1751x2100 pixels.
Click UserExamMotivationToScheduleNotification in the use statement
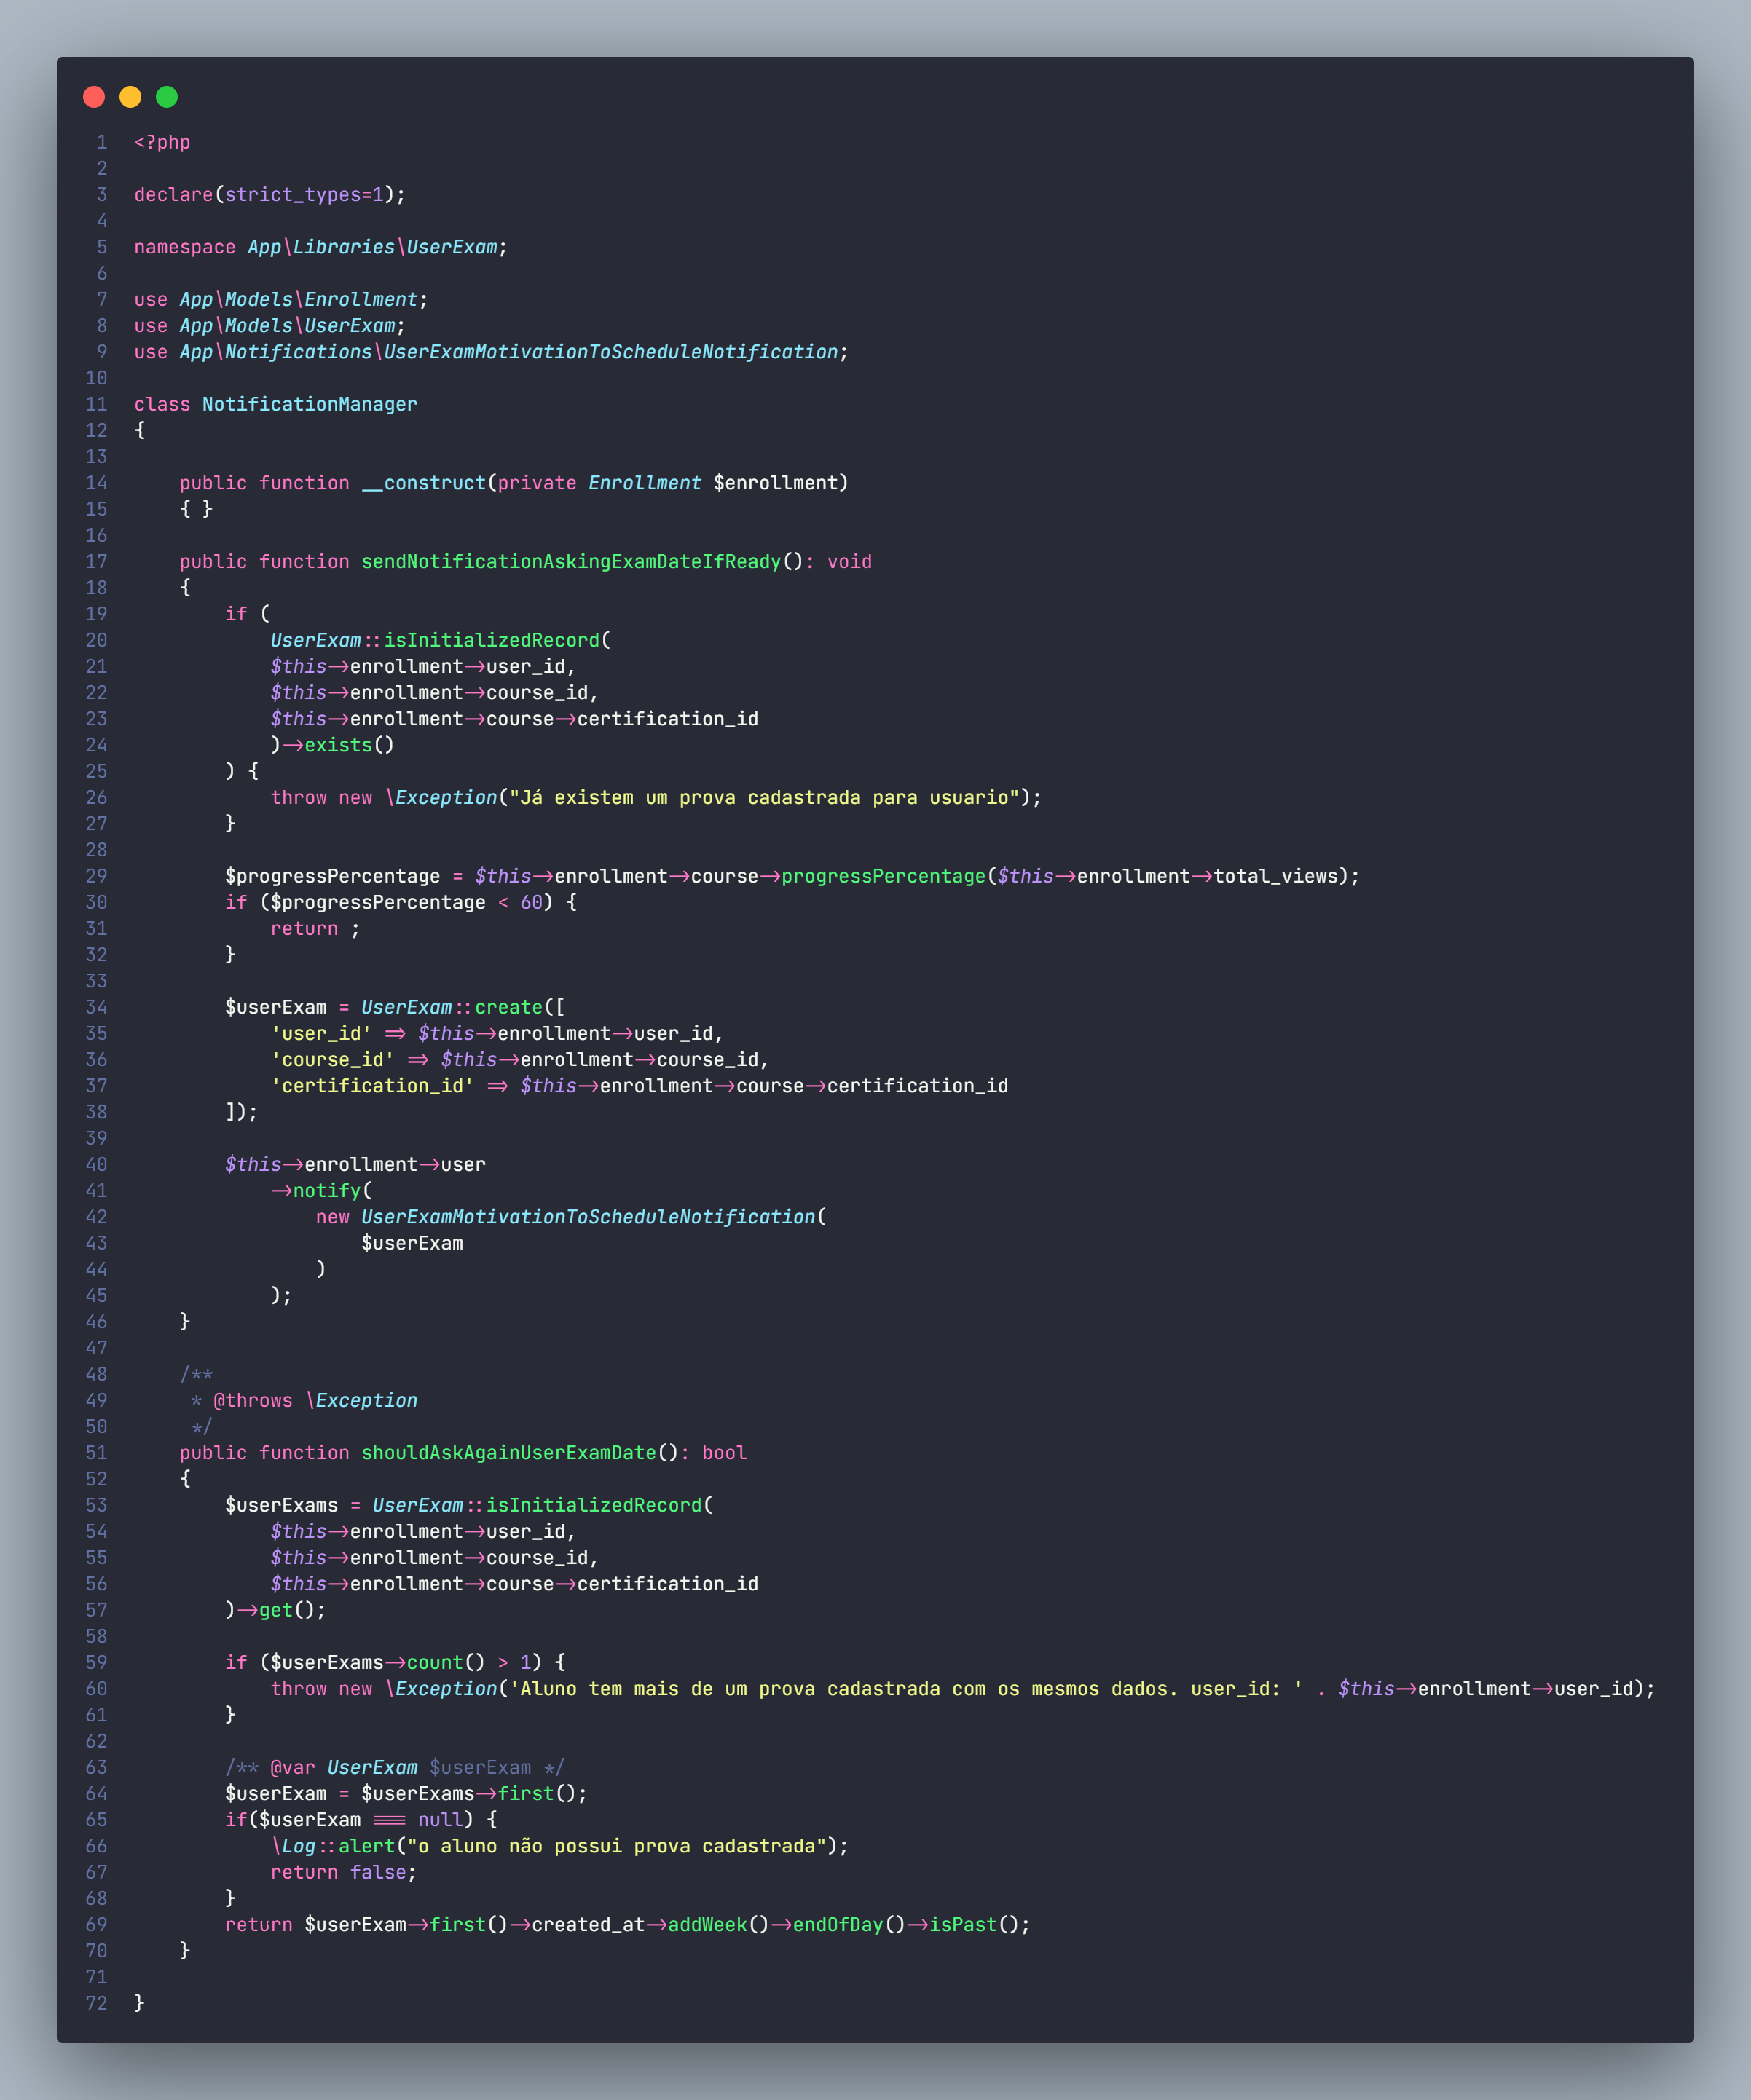(x=610, y=352)
